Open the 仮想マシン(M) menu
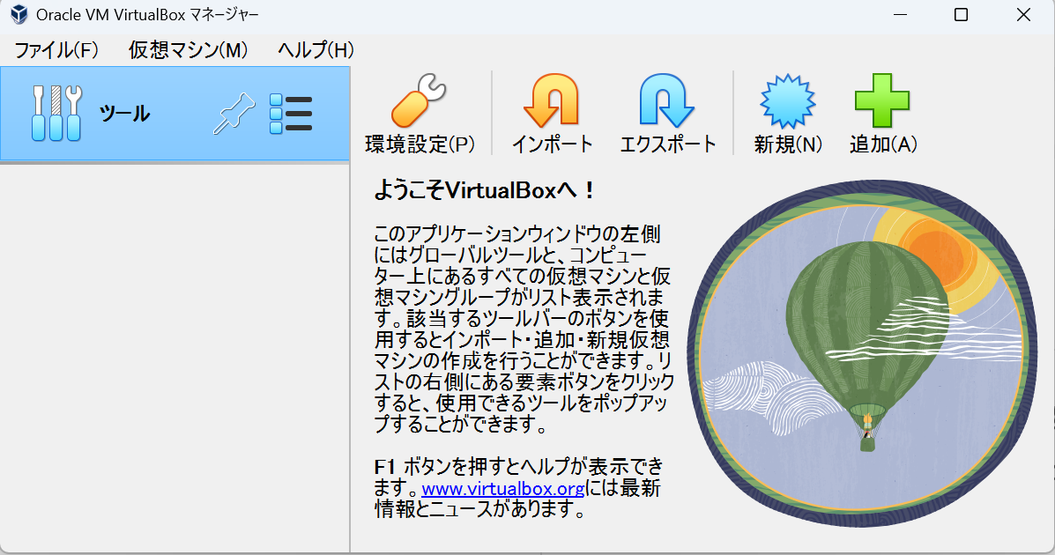Viewport: 1055px width, 555px height. 189,50
